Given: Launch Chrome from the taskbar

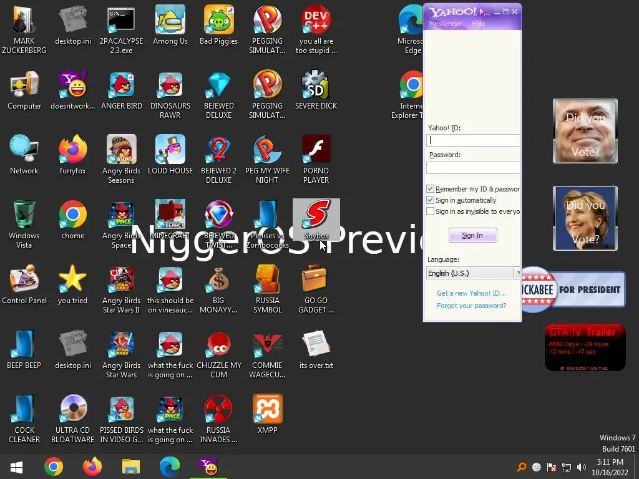Looking at the screenshot, I should (x=54, y=467).
